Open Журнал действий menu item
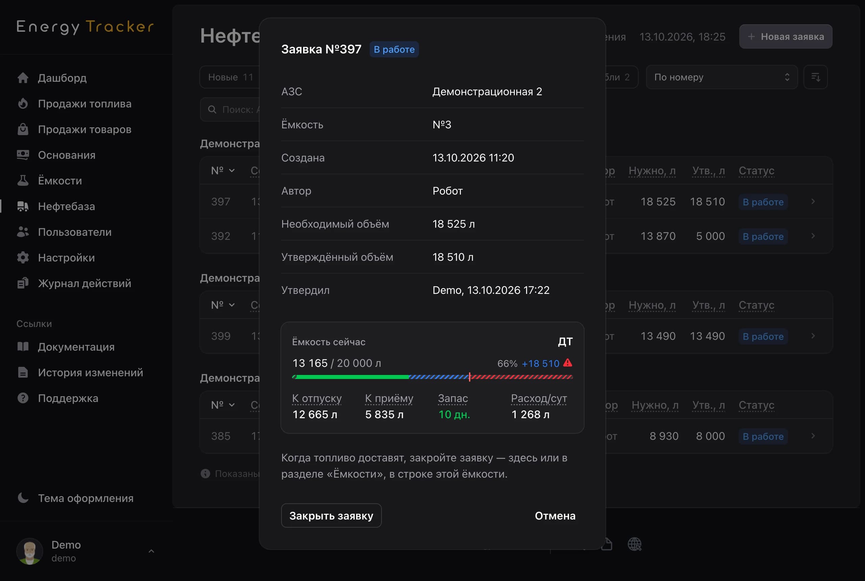Screen dimensions: 865x581 (84, 283)
